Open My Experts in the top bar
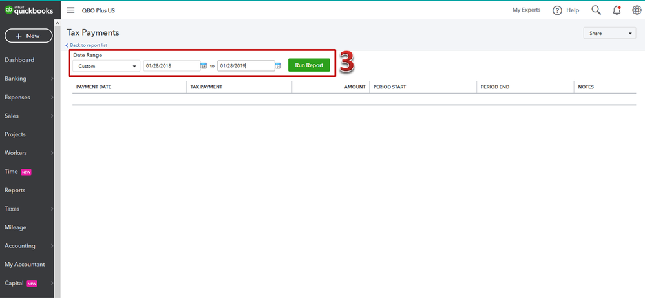The image size is (645, 299). coord(527,10)
